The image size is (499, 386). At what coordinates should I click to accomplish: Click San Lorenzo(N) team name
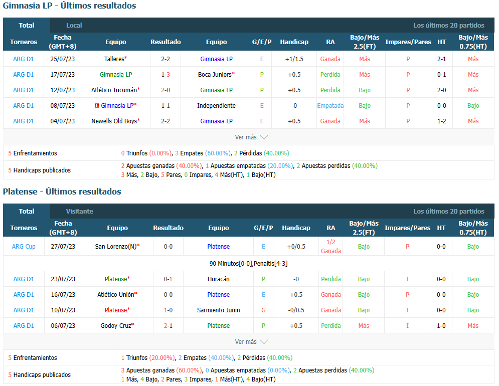click(116, 246)
